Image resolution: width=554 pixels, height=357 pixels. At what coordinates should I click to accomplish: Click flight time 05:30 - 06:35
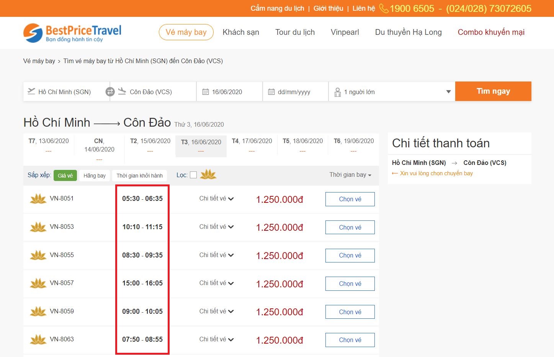coord(142,199)
